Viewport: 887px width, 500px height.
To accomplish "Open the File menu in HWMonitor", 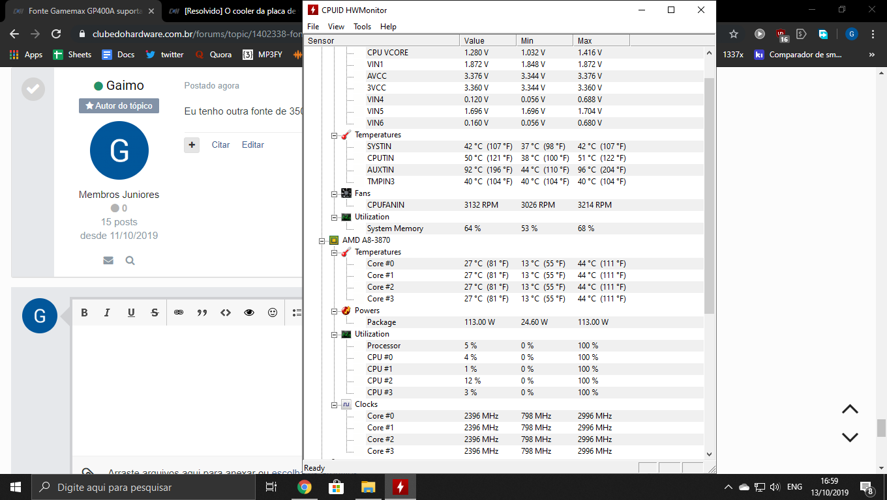I will (x=313, y=27).
